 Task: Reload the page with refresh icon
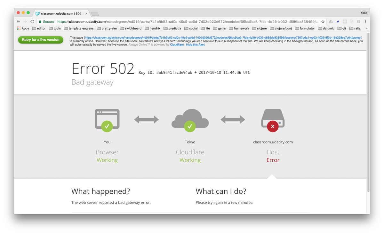point(32,21)
